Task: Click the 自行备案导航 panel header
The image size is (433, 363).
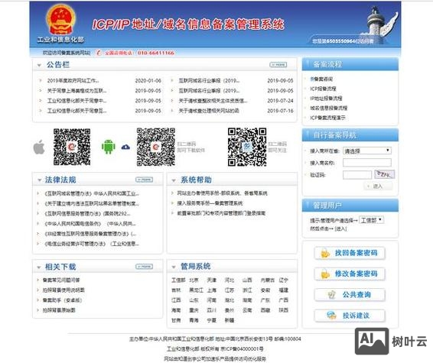Action: click(x=350, y=135)
